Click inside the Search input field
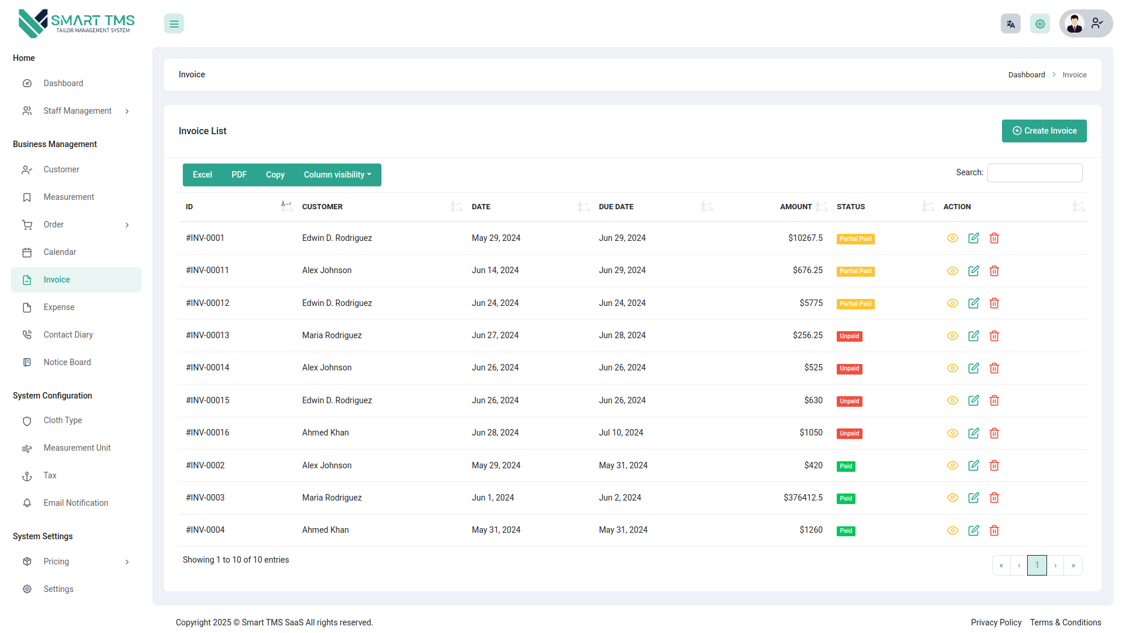Image resolution: width=1125 pixels, height=633 pixels. coord(1034,172)
